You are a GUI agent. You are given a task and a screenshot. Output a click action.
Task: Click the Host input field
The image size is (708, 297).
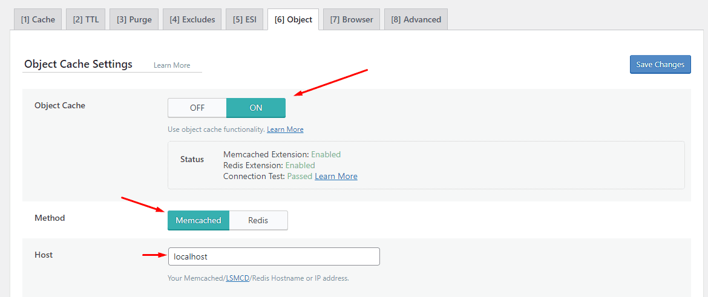274,256
